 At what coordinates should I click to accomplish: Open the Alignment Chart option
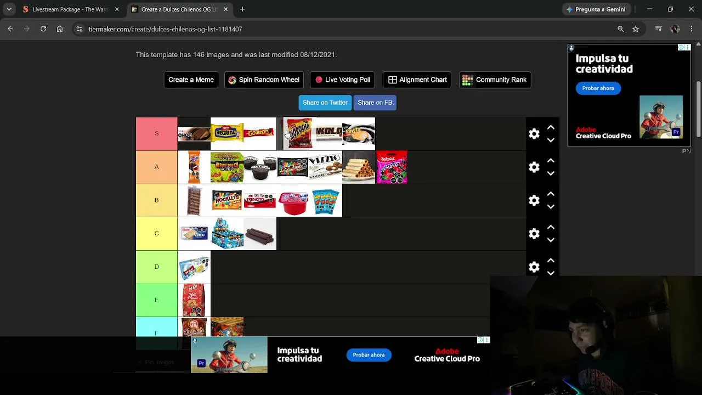tap(417, 80)
